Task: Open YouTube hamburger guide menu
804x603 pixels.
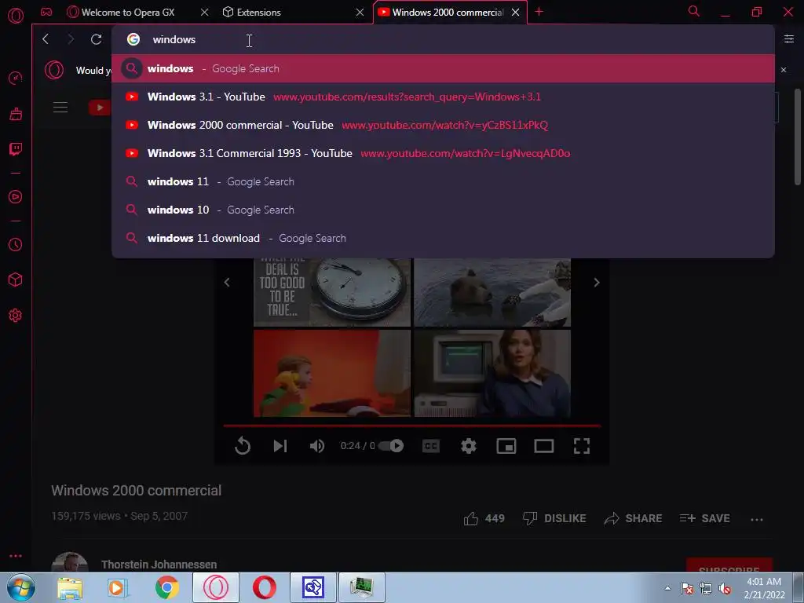Action: pyautogui.click(x=60, y=107)
